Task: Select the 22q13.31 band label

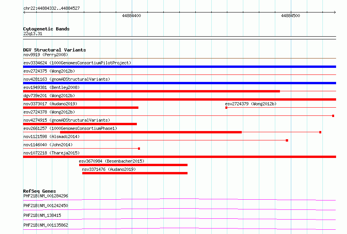Action: coord(33,34)
